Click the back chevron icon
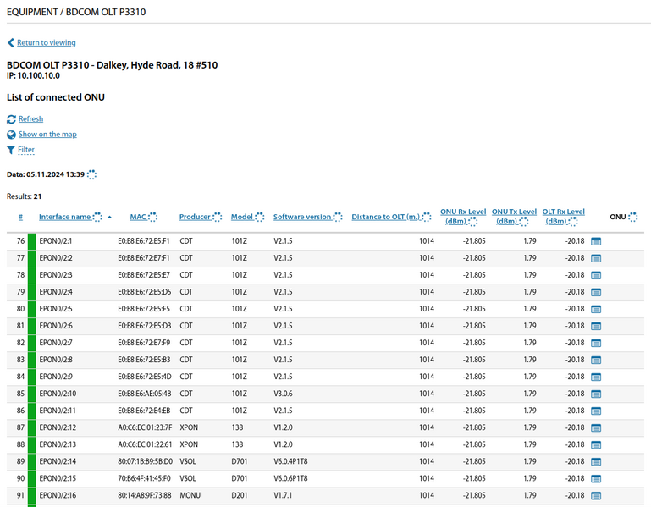651x507 pixels. click(11, 43)
